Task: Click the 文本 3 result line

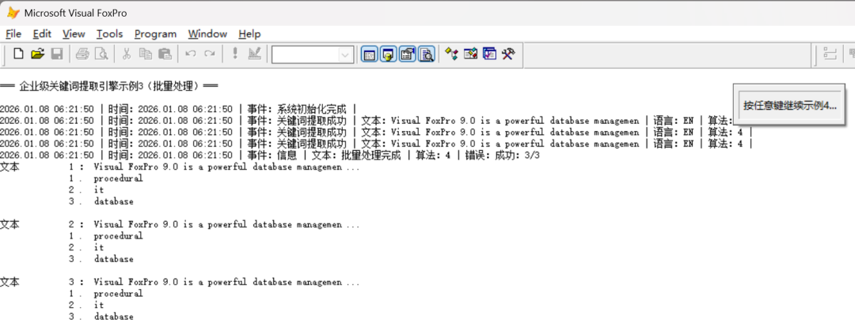Action: [180, 283]
